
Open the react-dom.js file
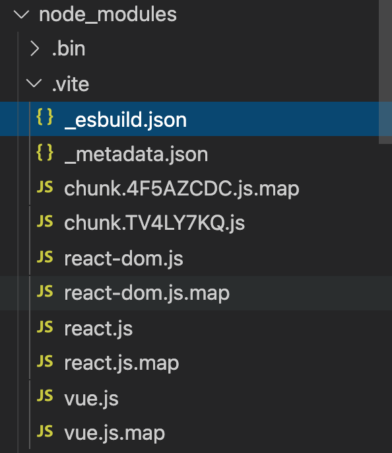pyautogui.click(x=123, y=259)
